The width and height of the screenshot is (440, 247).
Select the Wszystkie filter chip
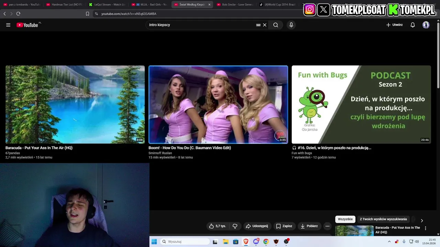pyautogui.click(x=345, y=219)
